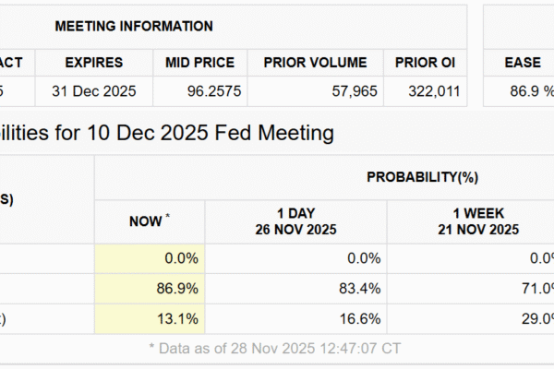Click the MID PRICE column header
This screenshot has width=554, height=369.
click(199, 63)
